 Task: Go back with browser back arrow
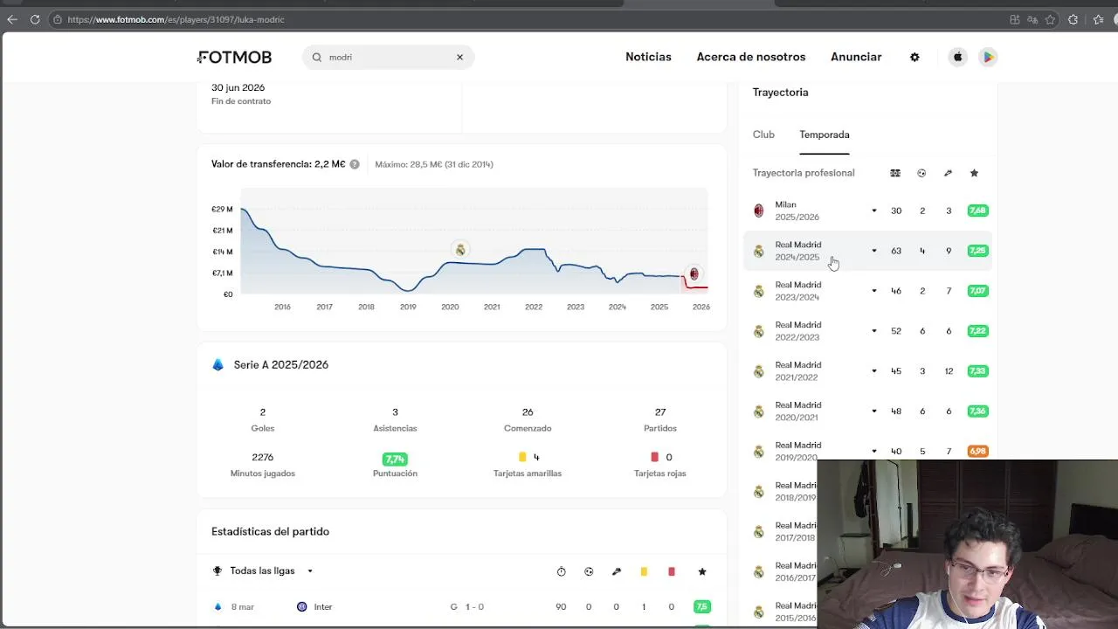[12, 19]
